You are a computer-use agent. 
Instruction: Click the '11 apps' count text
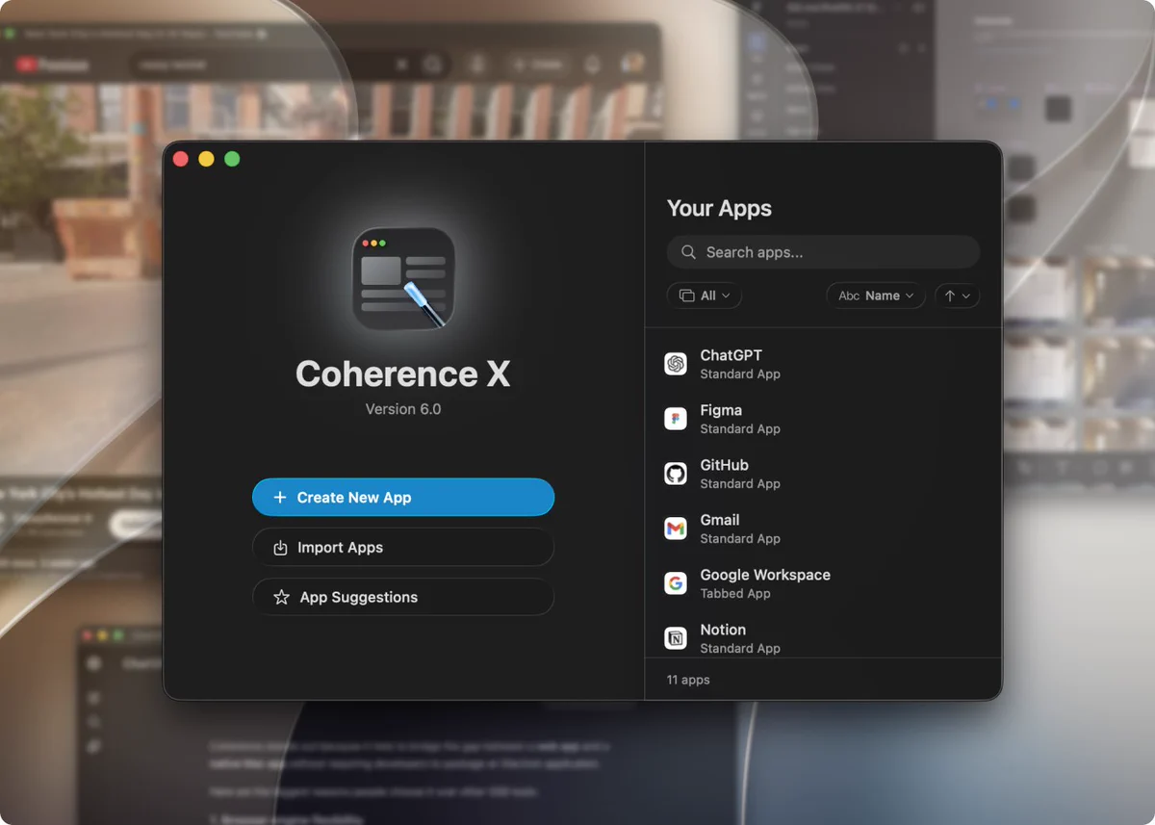[688, 680]
